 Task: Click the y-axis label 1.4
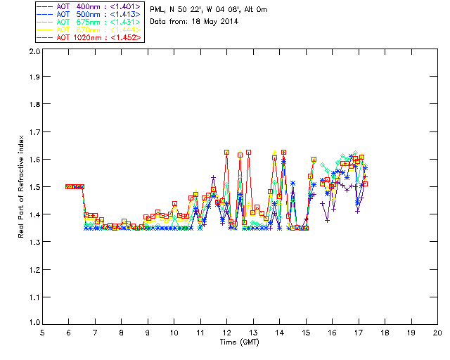tap(34, 214)
